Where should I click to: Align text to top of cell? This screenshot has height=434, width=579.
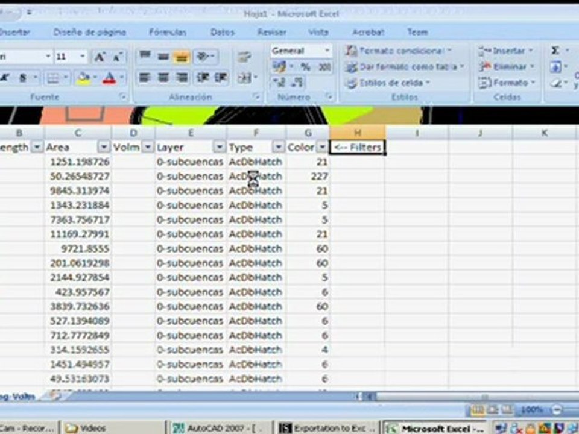(145, 56)
